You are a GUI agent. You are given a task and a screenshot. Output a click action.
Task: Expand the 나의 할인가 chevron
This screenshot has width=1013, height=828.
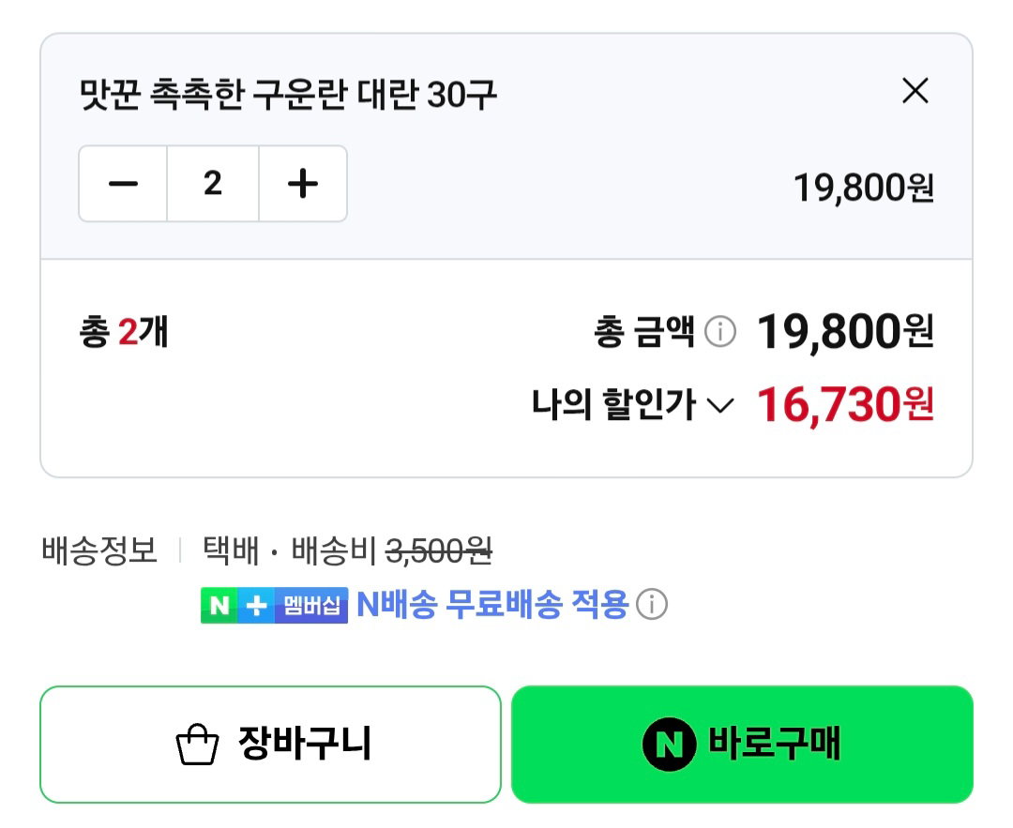[x=720, y=406]
